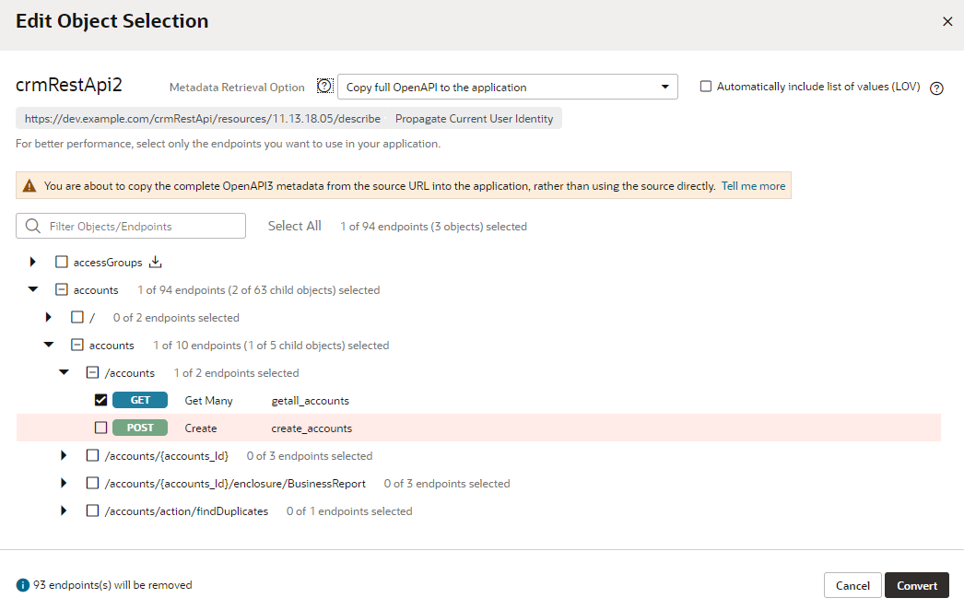Collapse the /accounts endpoints node
Viewport: 964px width, 610px height.
[64, 372]
